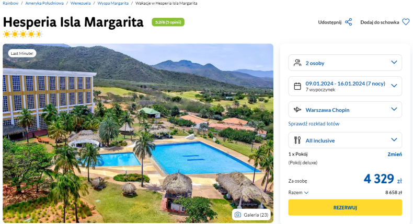Click the camera icon in the Galeria button
The image size is (413, 224).
237,215
